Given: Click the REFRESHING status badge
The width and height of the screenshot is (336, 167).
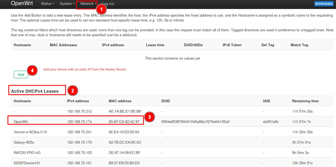Looking at the screenshot, I should [324, 4].
